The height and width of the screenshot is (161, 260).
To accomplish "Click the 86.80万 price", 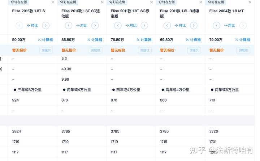I will 68,40.
